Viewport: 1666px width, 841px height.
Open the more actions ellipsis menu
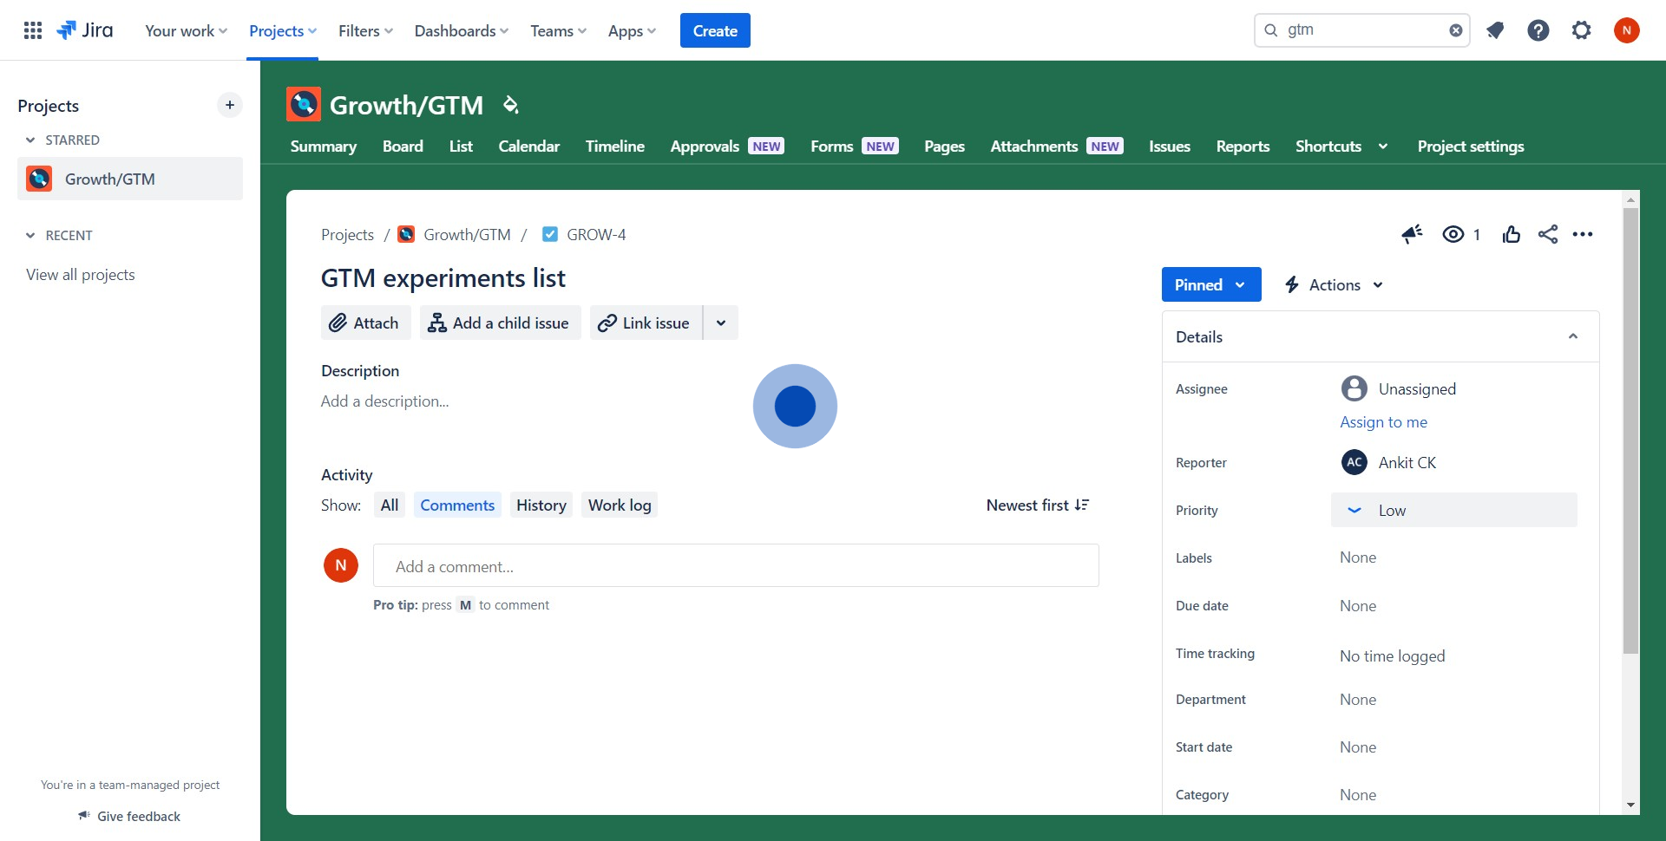tap(1583, 234)
